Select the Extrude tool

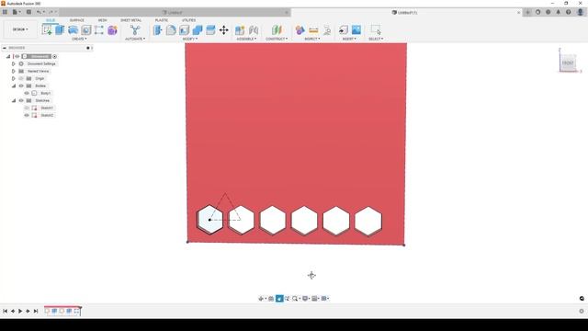60,29
